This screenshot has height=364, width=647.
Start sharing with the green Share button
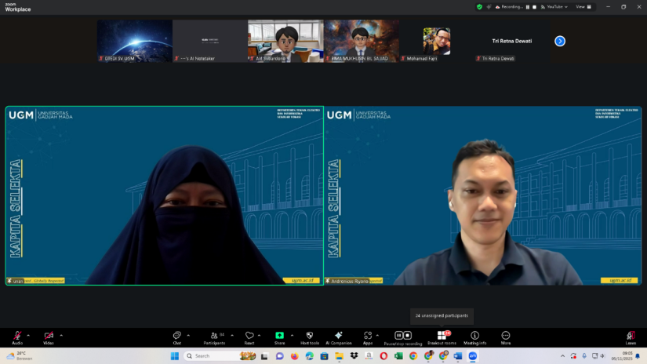pos(279,336)
